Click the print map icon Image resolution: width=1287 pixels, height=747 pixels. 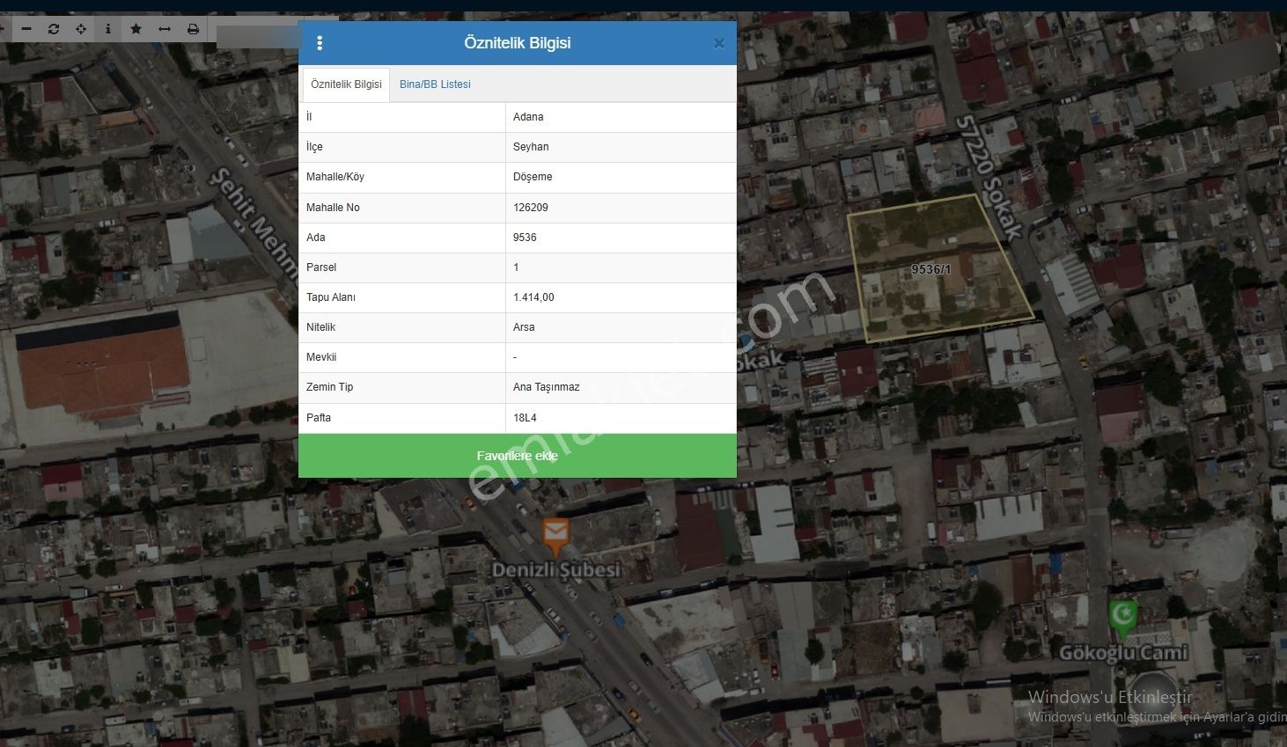pyautogui.click(x=193, y=29)
